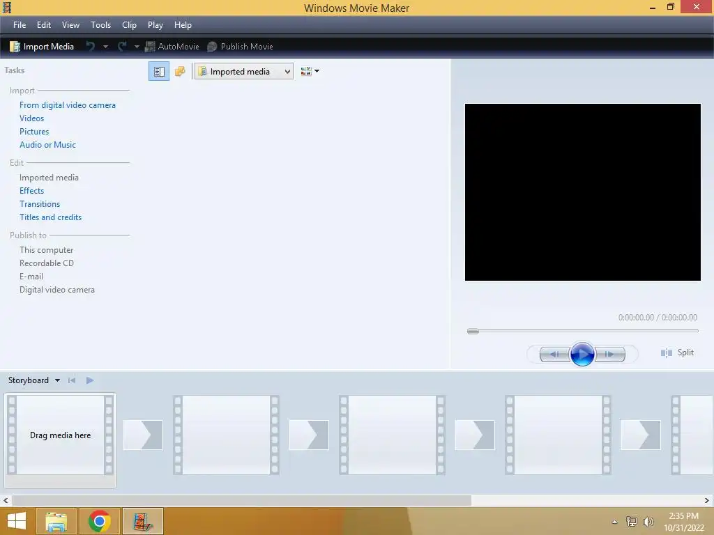Viewport: 714px width, 535px height.
Task: Open the View menu
Action: 70,25
